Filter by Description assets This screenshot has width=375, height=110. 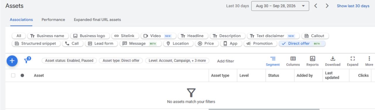pos(228,36)
